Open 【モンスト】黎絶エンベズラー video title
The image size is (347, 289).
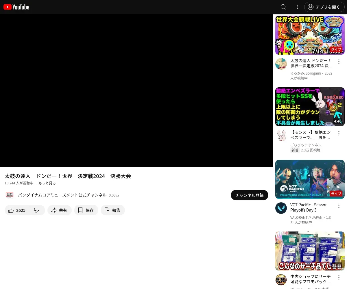pyautogui.click(x=311, y=135)
